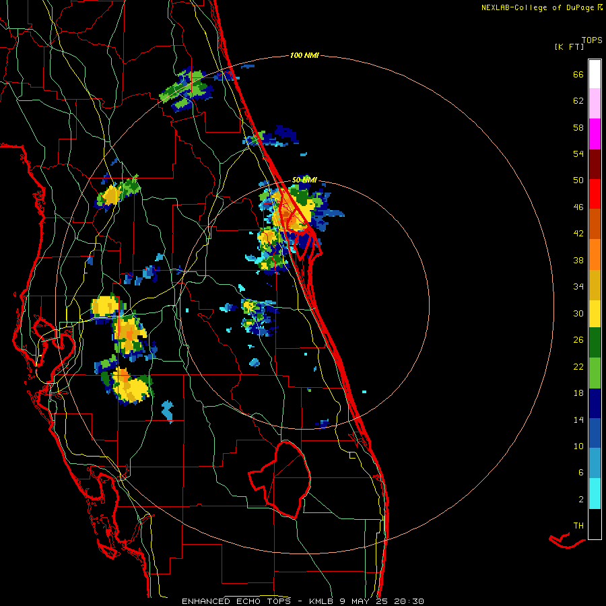Select the 2 legend value

581,499
